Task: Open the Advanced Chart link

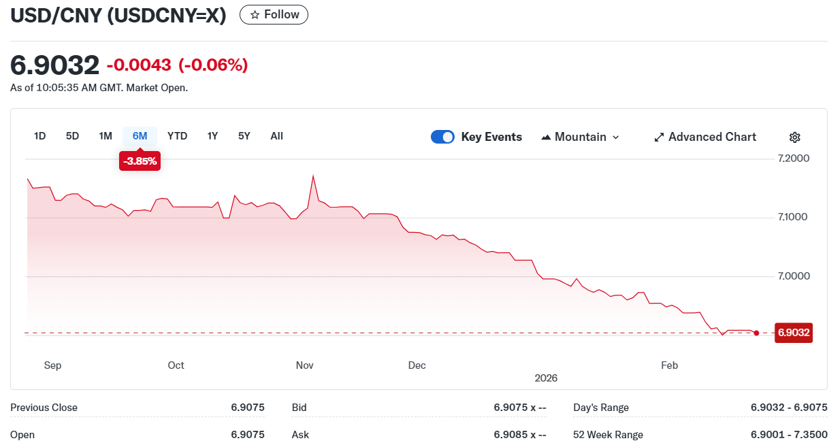Action: pyautogui.click(x=712, y=137)
